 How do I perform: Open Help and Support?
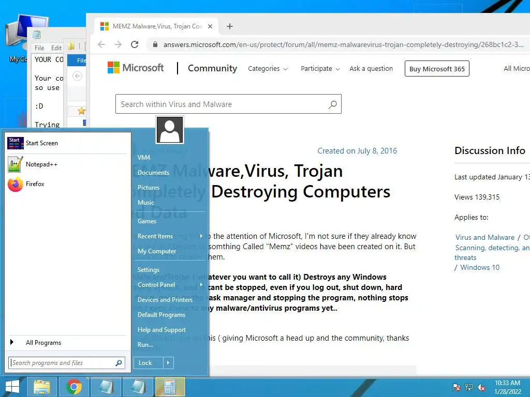(161, 330)
